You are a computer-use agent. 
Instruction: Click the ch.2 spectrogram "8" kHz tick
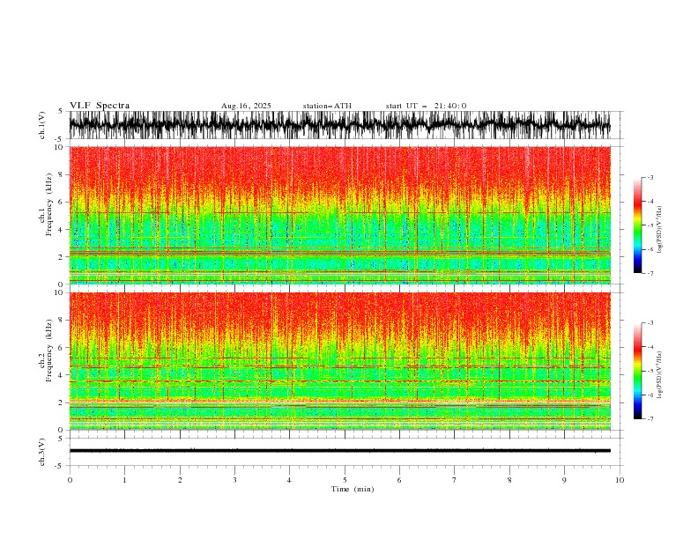coord(62,321)
